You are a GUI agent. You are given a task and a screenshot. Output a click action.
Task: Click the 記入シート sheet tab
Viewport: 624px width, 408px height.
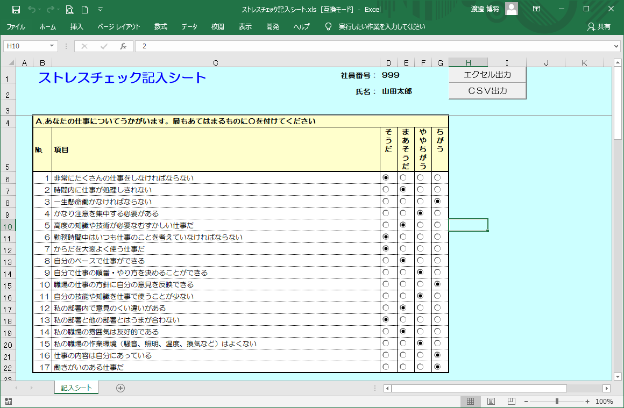[x=76, y=387]
